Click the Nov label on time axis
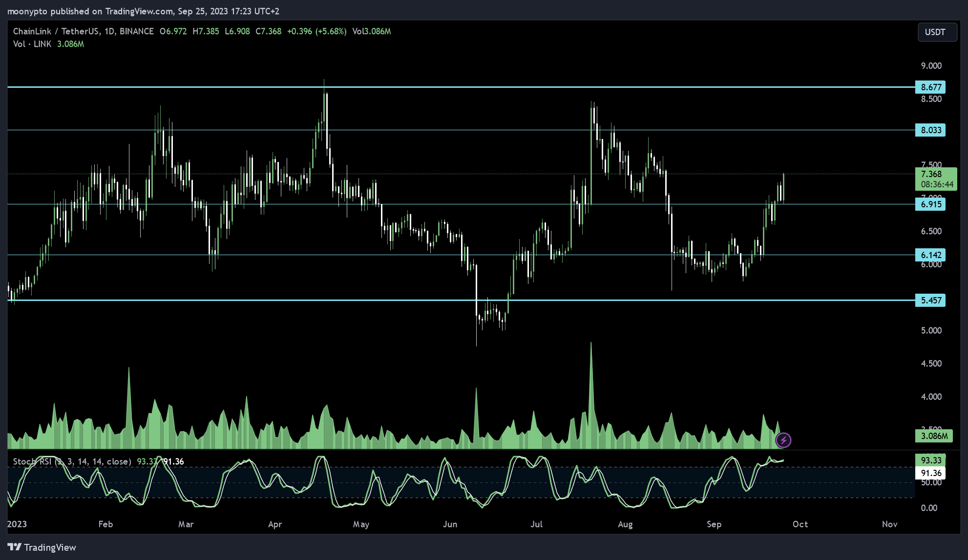Viewport: 968px width, 560px height. (889, 524)
